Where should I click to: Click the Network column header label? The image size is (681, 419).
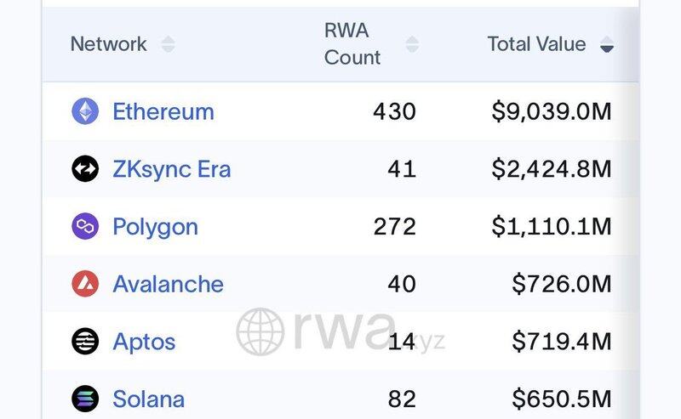coord(108,44)
